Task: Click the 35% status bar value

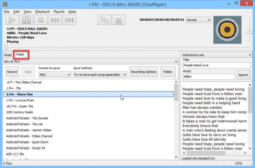Action: tap(239, 164)
